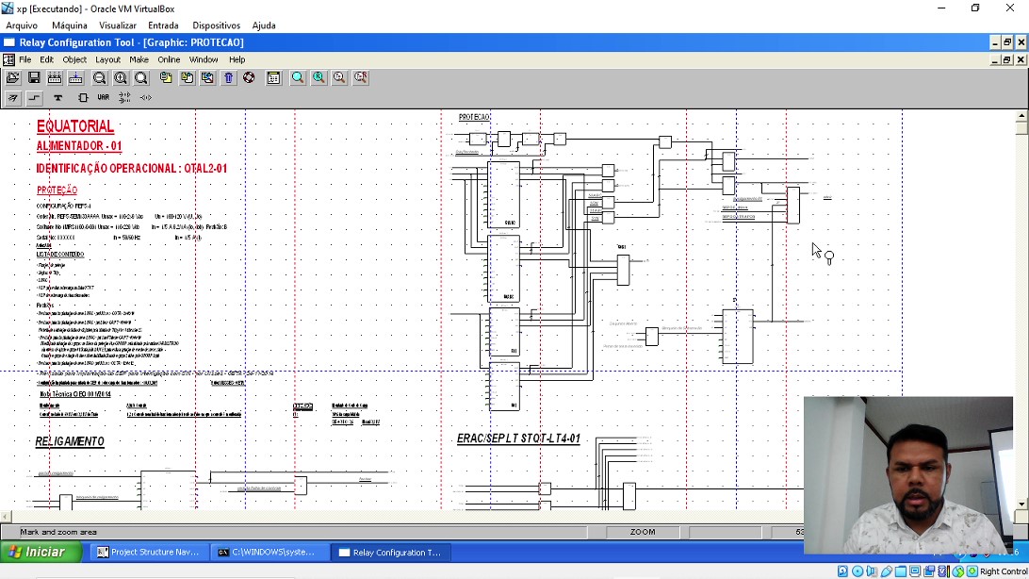The image size is (1029, 579).
Task: Click the horizontal scrollbar left arrow
Action: tap(6, 517)
